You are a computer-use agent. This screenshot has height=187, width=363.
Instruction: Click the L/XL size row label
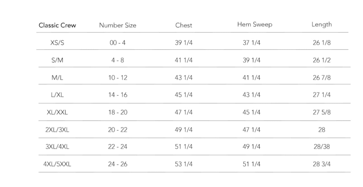tap(57, 95)
